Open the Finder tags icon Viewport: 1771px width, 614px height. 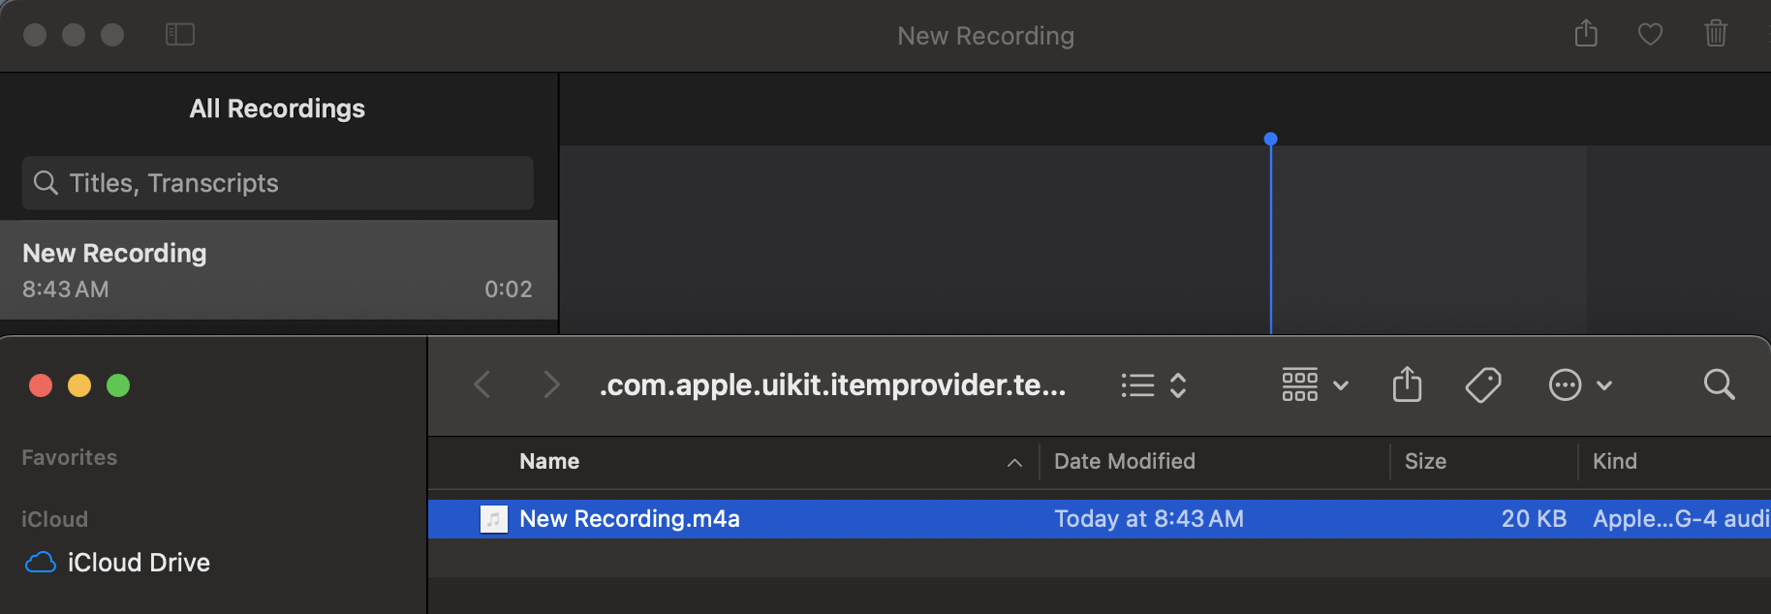[1482, 385]
